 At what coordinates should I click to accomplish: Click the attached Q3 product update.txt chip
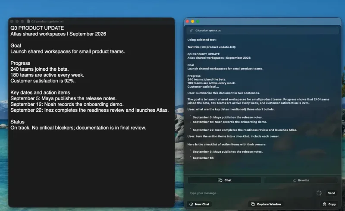point(263,31)
